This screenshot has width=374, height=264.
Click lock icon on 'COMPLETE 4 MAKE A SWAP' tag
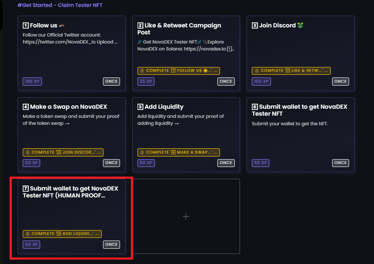(142, 152)
